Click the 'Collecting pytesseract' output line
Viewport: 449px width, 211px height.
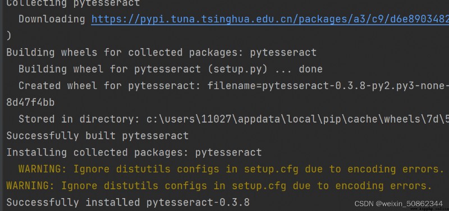click(x=73, y=3)
